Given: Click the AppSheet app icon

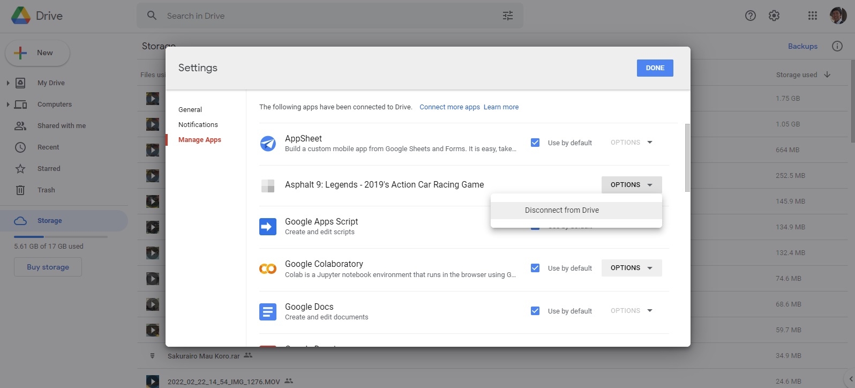Looking at the screenshot, I should coord(268,143).
